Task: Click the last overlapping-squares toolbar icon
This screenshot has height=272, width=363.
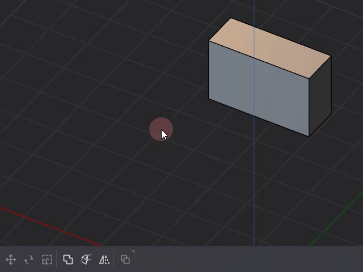Action: (125, 260)
